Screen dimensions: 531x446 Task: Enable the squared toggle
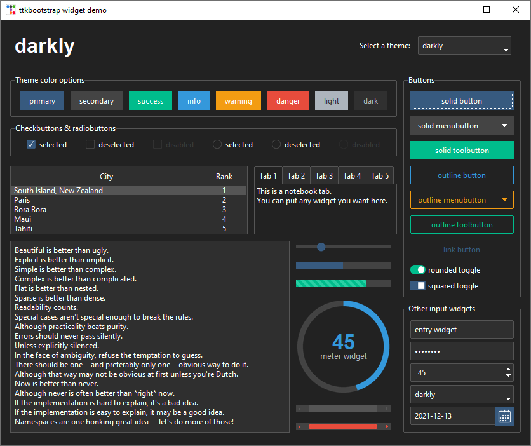point(417,286)
